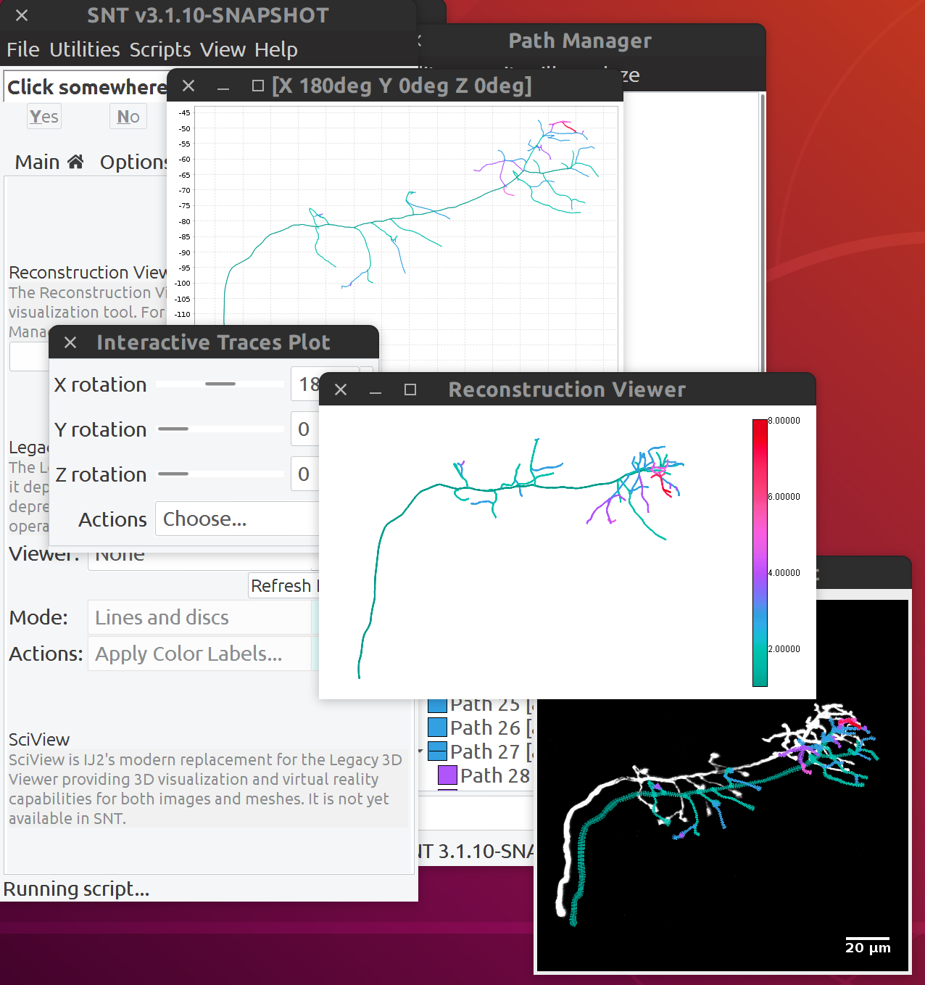Image resolution: width=925 pixels, height=985 pixels.
Task: Click Yes on the Click somewhere prompt
Action: [x=43, y=116]
